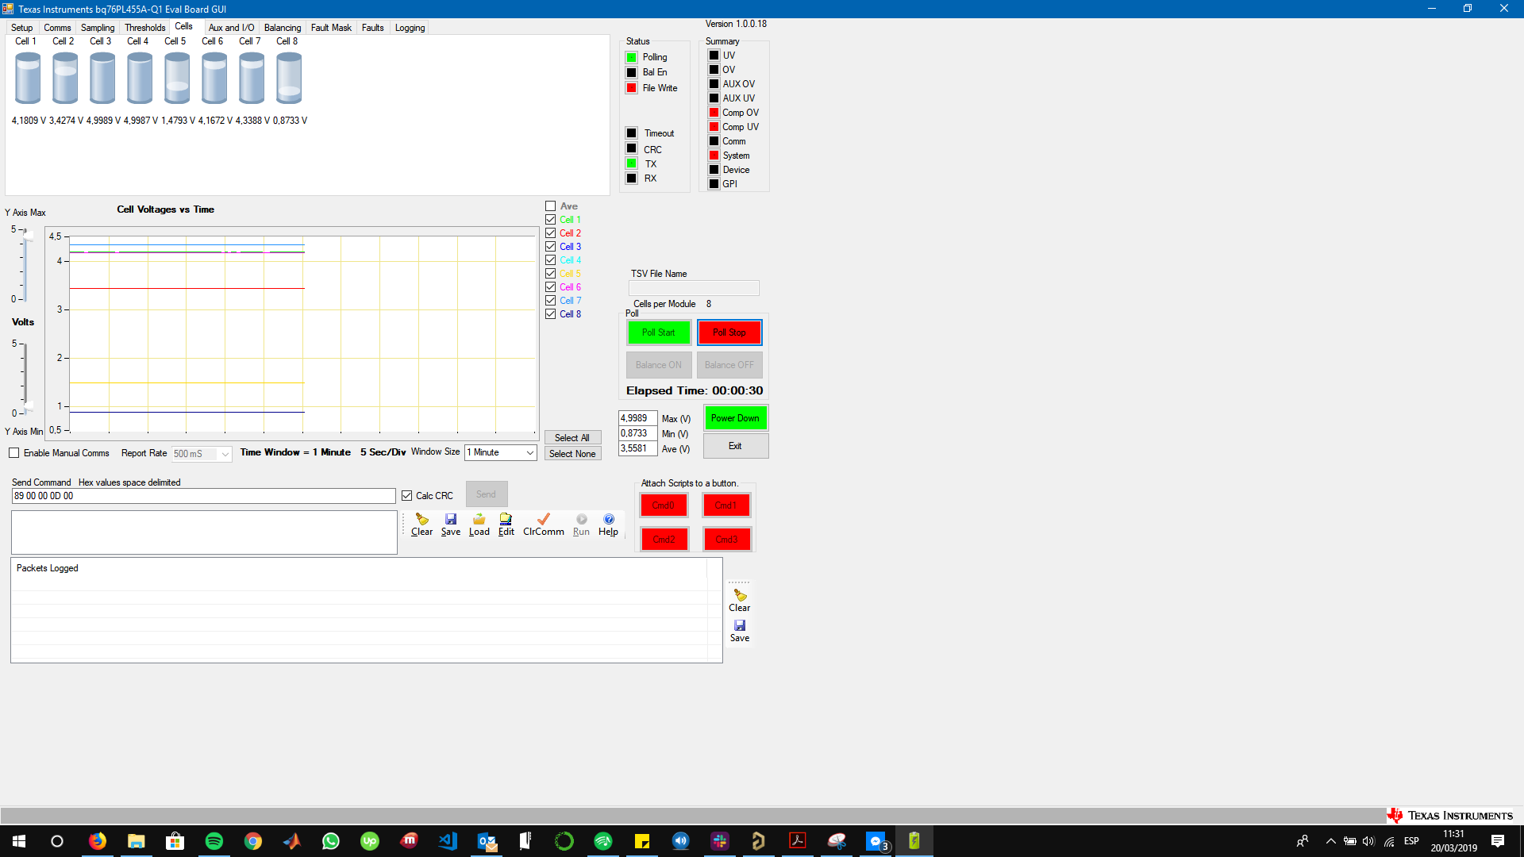This screenshot has width=1524, height=857.
Task: Click the Exit button
Action: [735, 446]
